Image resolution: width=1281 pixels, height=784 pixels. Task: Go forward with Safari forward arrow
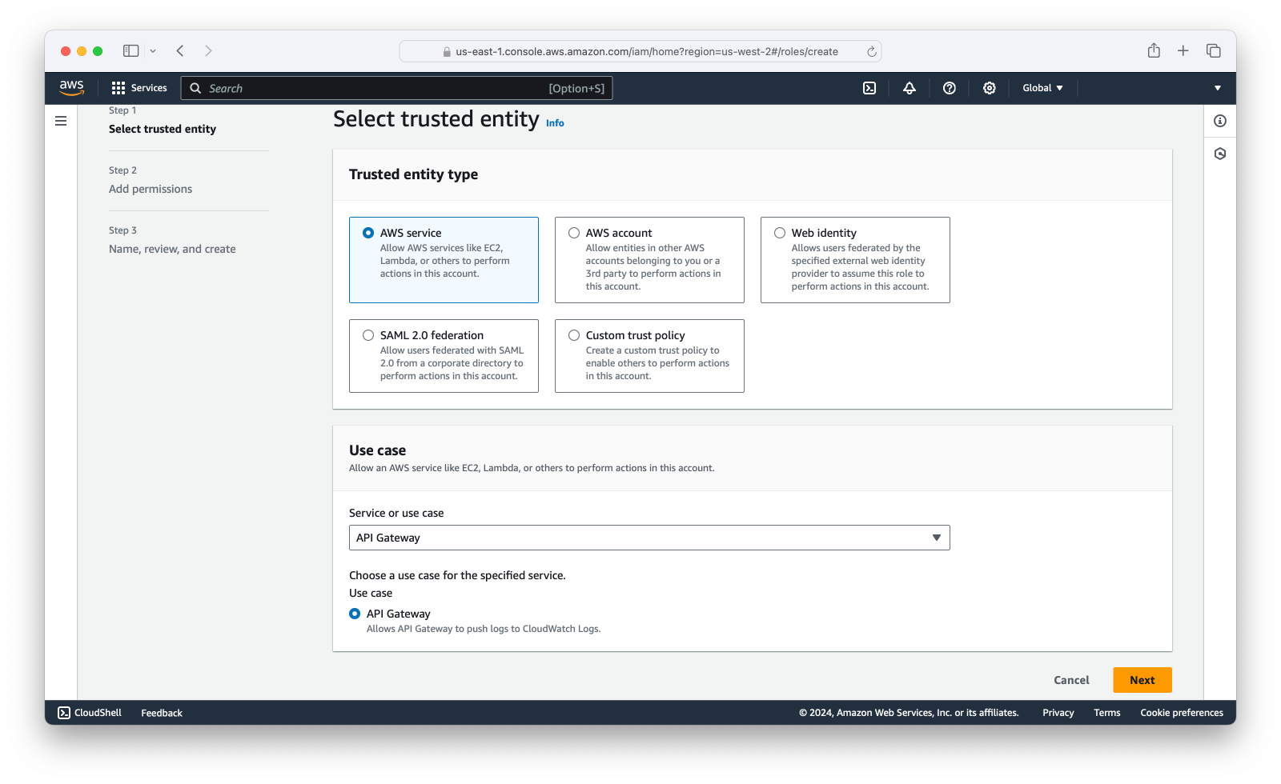click(208, 50)
